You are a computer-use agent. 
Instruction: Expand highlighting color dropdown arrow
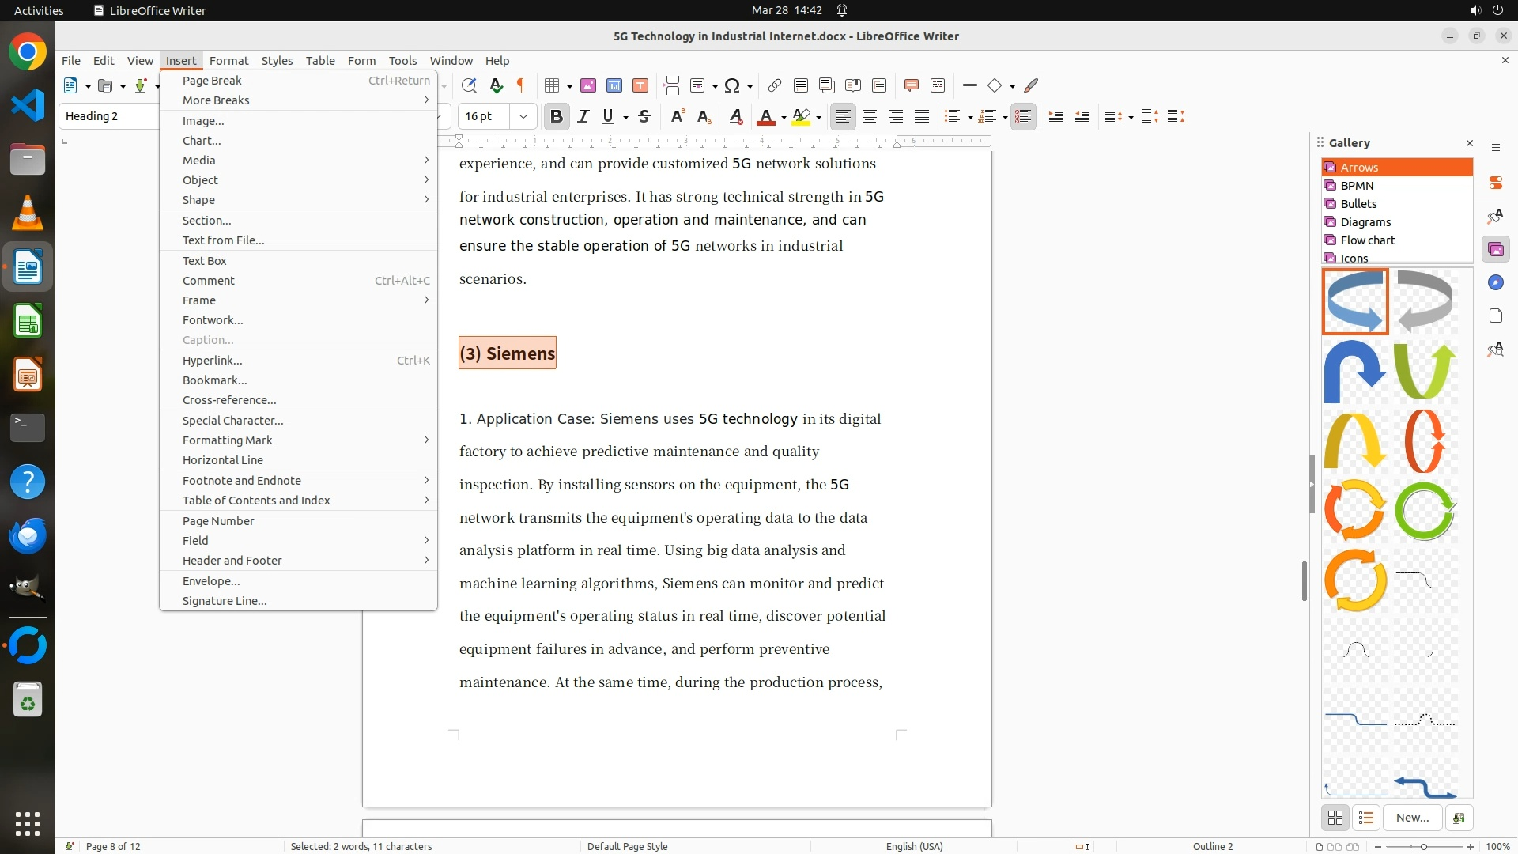click(818, 118)
